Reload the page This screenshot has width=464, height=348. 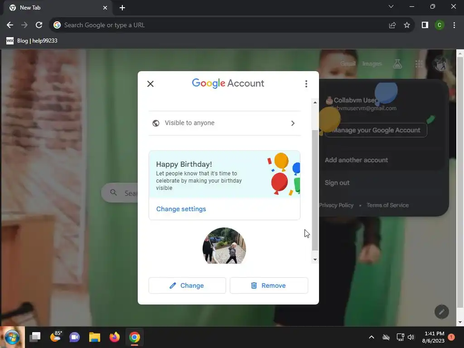[x=39, y=25]
